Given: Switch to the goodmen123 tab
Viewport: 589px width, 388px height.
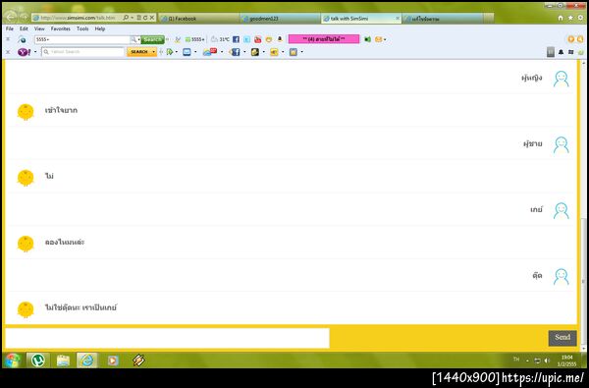Looking at the screenshot, I should (280, 19).
